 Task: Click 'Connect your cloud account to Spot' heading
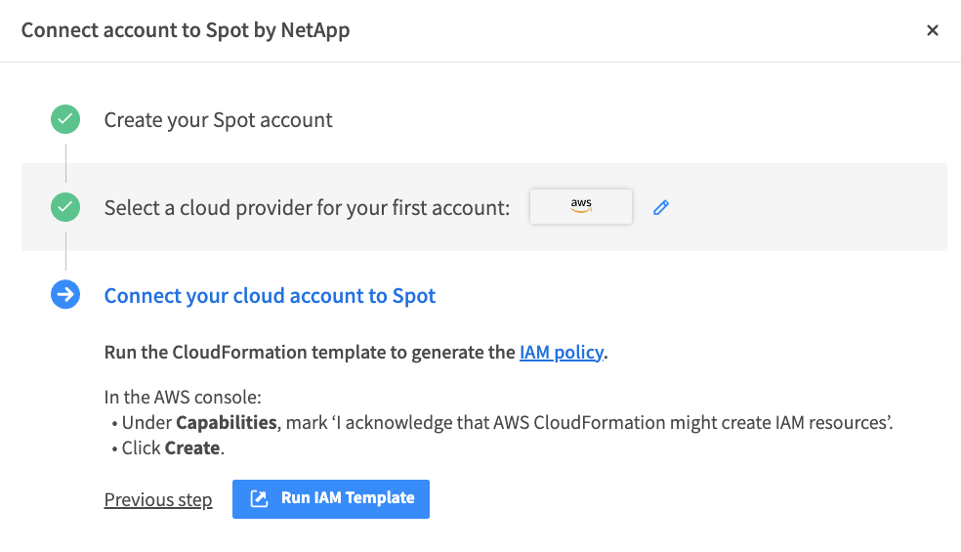(x=270, y=296)
